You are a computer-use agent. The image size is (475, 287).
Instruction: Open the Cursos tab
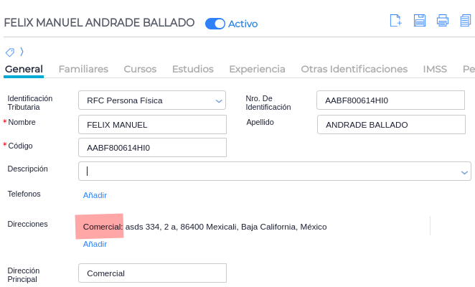pos(140,70)
